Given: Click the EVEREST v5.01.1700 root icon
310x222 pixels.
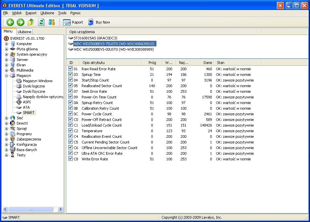Looking at the screenshot, I should (x=6, y=38).
